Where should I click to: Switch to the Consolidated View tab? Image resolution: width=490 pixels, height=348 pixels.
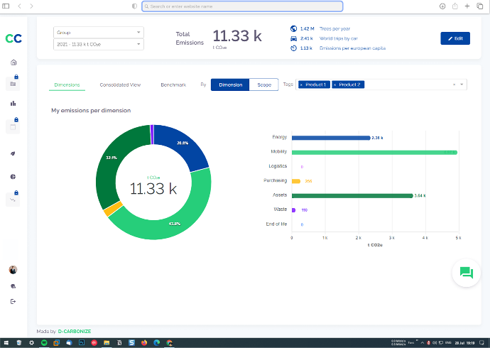[x=120, y=85]
